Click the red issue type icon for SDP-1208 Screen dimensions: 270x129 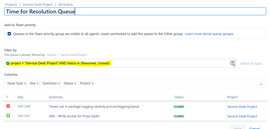[8, 106]
